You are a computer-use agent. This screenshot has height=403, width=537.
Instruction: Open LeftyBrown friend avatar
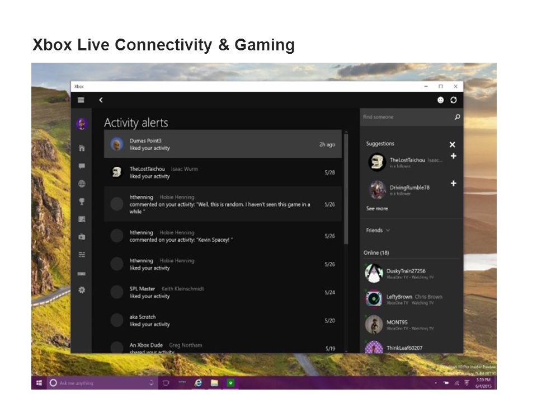click(374, 299)
